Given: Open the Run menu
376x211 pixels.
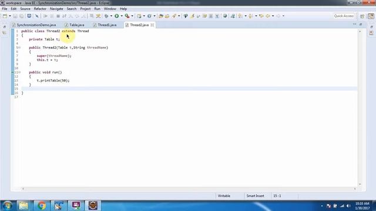Looking at the screenshot, I should click(97, 9).
